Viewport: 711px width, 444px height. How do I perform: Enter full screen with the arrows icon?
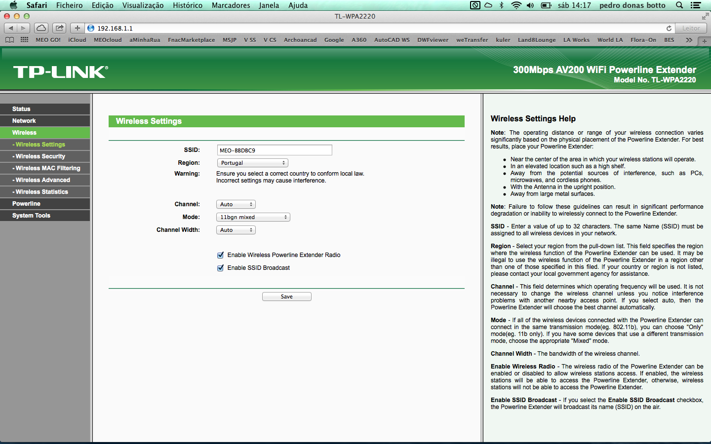(705, 16)
